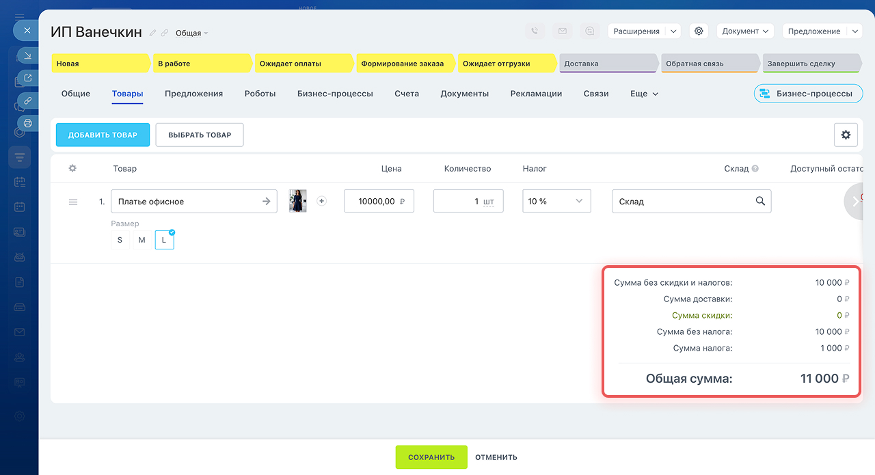This screenshot has height=475, width=875.
Task: Select size M for the product
Action: (142, 240)
